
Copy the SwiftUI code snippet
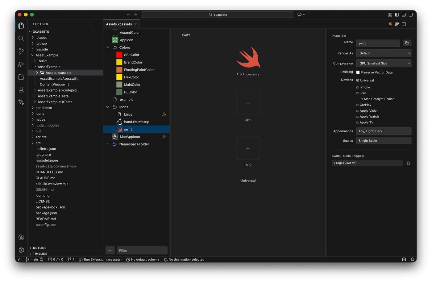coord(408,163)
